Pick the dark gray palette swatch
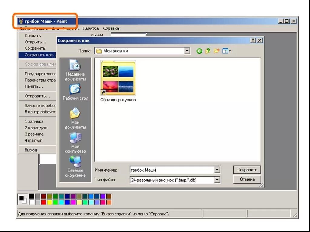This screenshot has height=232, width=310. (37, 196)
